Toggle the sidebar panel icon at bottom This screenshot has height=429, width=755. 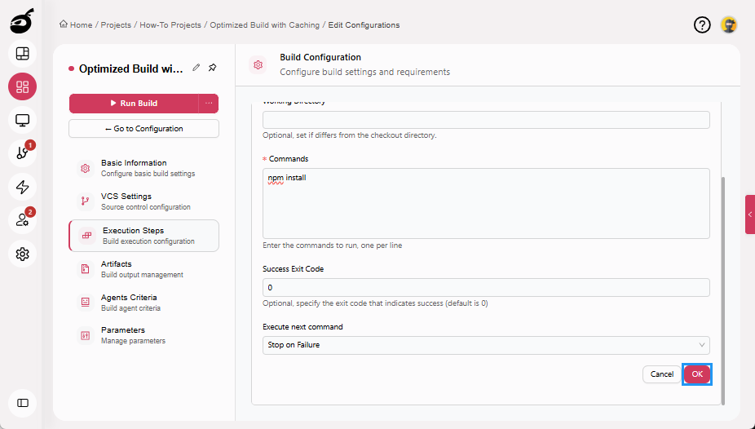click(x=23, y=403)
